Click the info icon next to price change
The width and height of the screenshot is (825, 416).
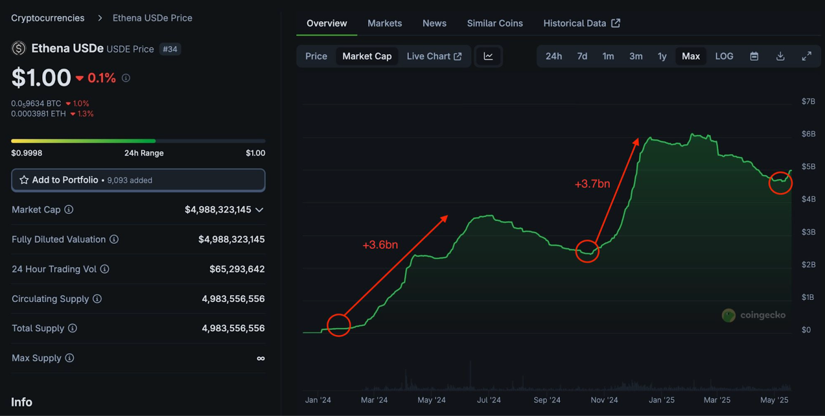tap(126, 78)
